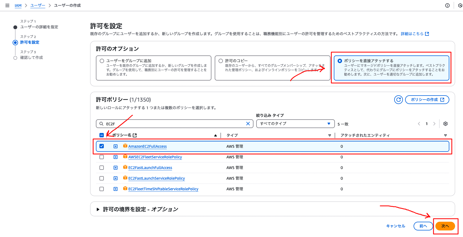463x237 pixels.
Task: Click EC2FastLaunchServiceRolePolicy orange policy icon
Action: pos(125,178)
